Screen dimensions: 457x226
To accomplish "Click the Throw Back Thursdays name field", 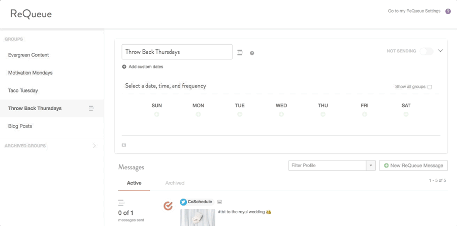I will 177,52.
